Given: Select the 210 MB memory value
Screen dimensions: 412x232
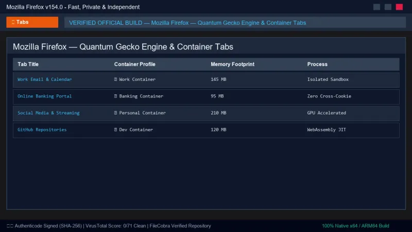Looking at the screenshot, I should [x=218, y=113].
